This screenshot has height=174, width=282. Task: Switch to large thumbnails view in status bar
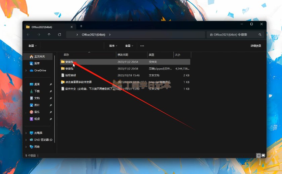point(263,156)
